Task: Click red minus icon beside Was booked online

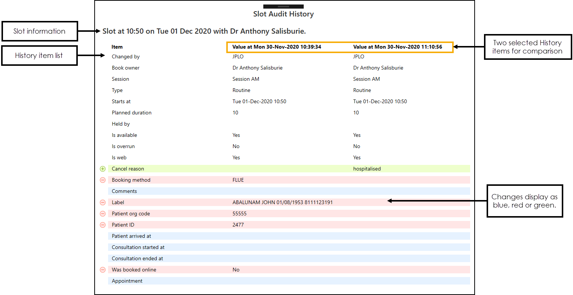Action: pos(102,270)
